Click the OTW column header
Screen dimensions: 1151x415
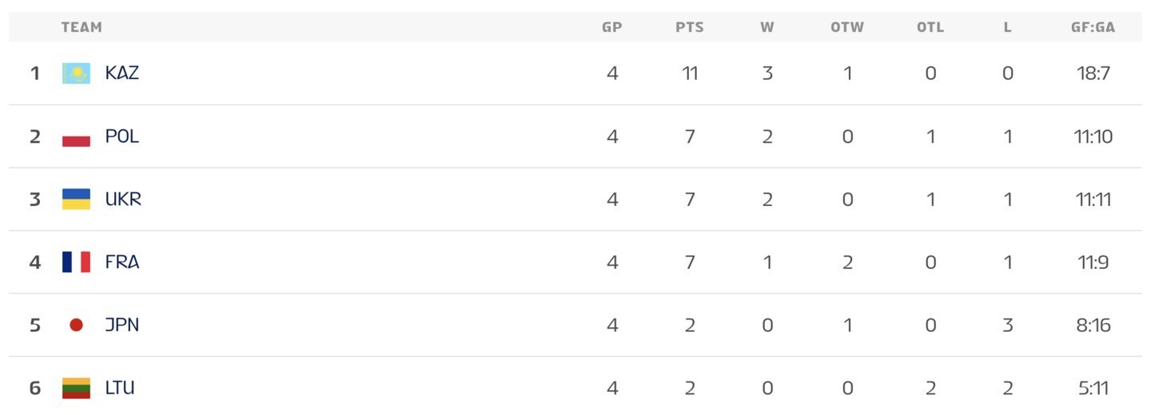(x=847, y=27)
